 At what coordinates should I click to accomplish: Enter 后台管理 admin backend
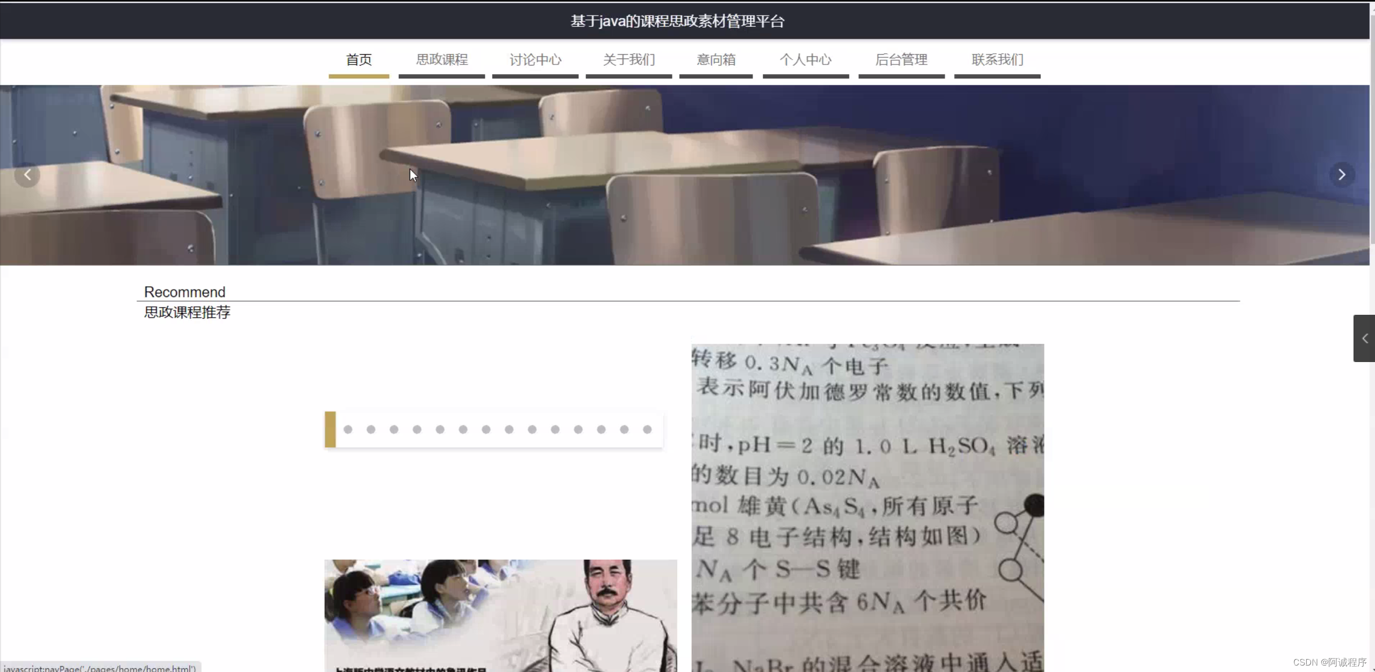coord(901,60)
